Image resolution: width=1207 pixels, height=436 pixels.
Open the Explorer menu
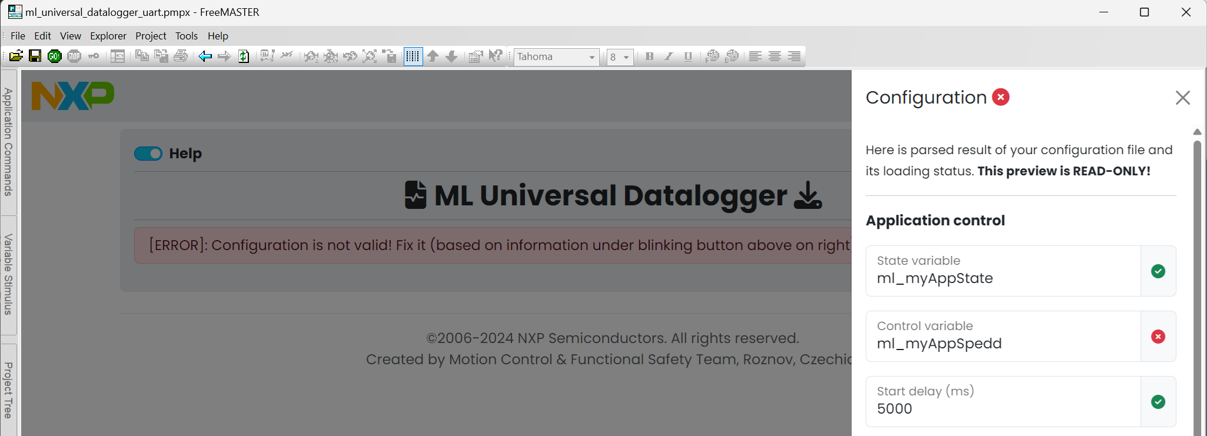108,36
